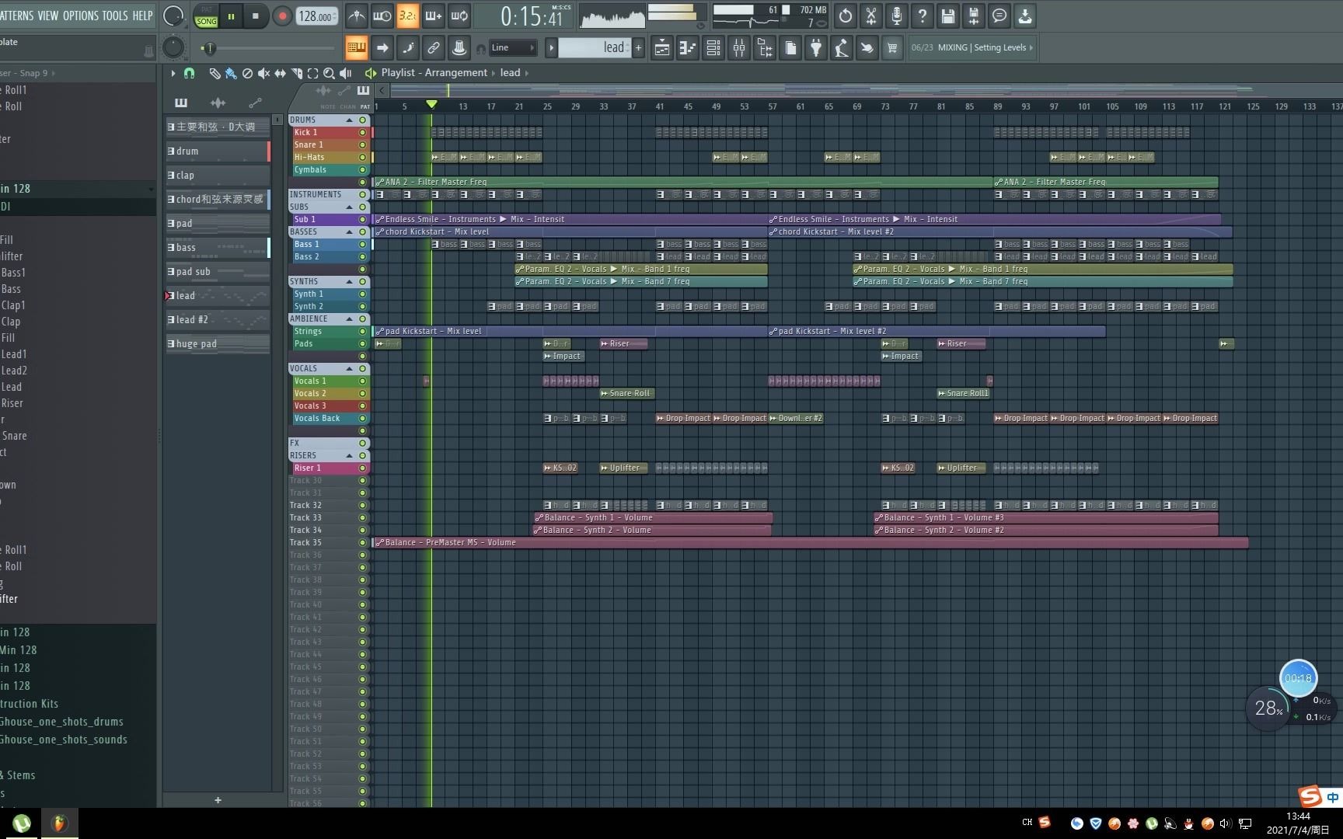Open the plugin database plug icon
This screenshot has height=839, width=1343.
815,48
